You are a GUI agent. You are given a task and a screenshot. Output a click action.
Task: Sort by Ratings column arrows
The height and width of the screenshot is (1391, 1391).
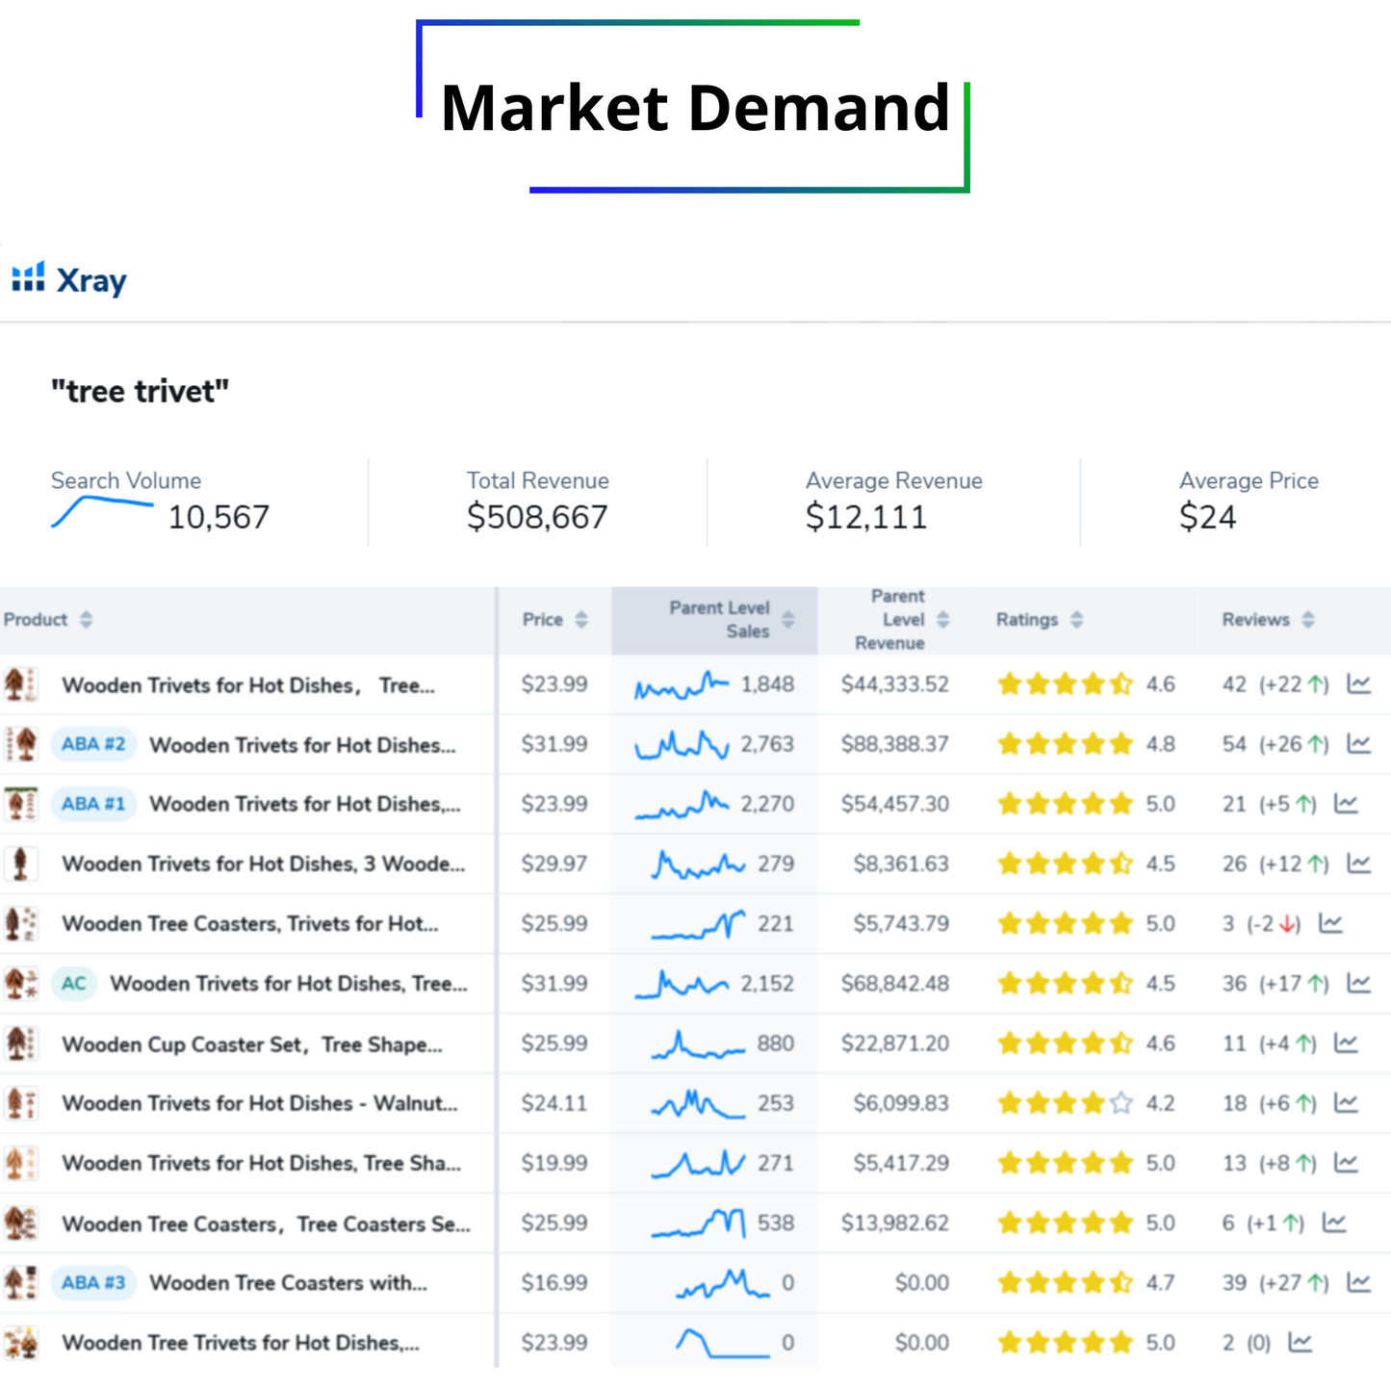point(1077,619)
